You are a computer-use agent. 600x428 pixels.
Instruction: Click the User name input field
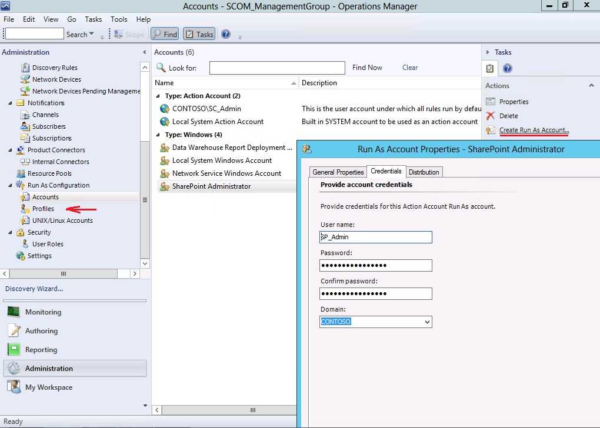pos(376,237)
